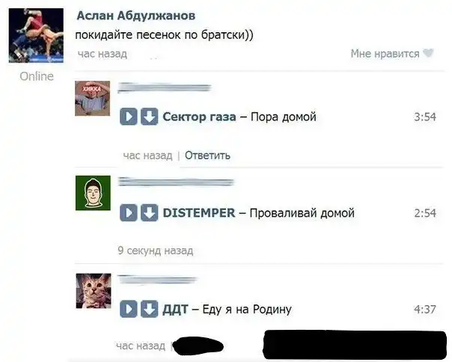Image resolution: width=452 pixels, height=362 pixels.
Task: Open post timestamp час назад under post
Action: click(103, 54)
